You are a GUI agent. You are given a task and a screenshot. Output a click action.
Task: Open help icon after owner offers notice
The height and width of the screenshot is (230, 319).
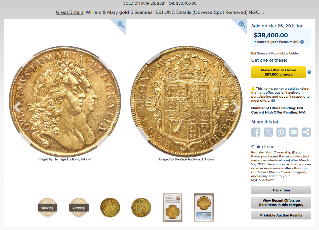[x=273, y=101]
